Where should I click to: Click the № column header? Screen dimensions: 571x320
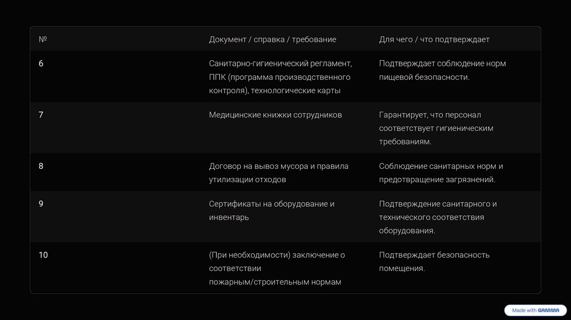tap(42, 40)
